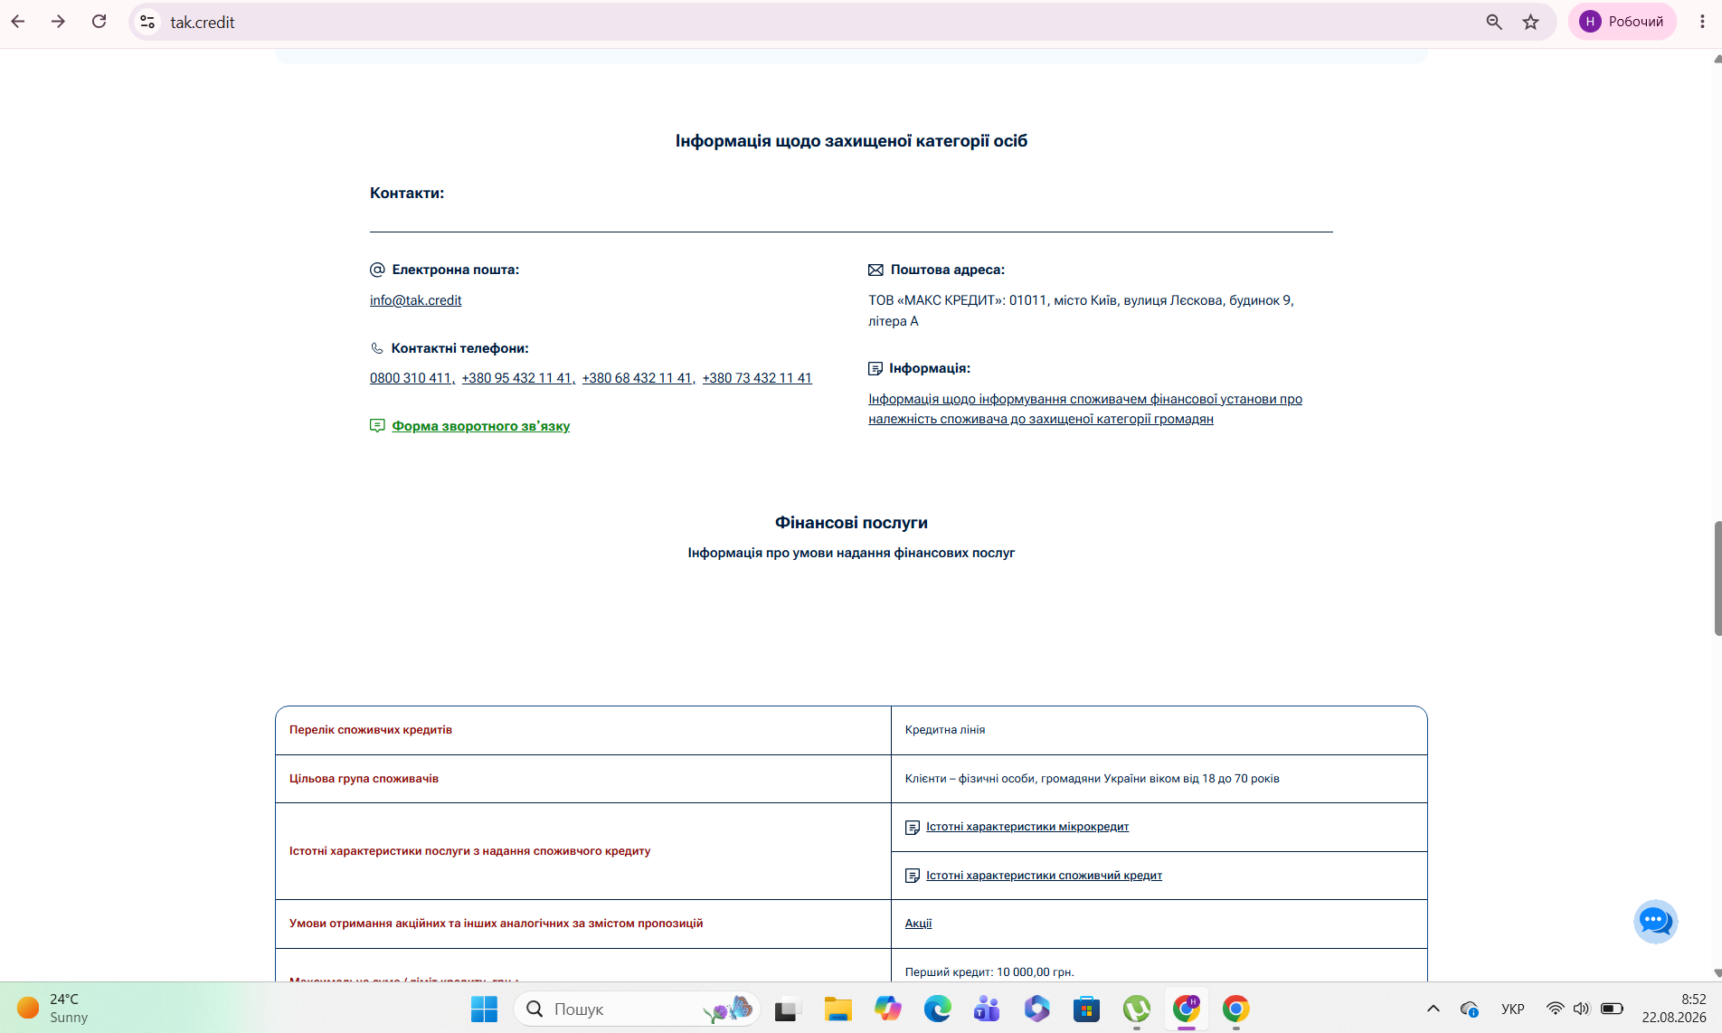Open Форма зворотного зв'язку link
Screen dimensions: 1722x1033
(481, 426)
